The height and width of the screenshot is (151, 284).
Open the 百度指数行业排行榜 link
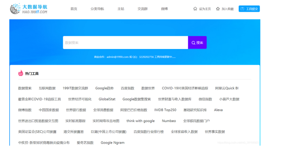pyautogui.click(x=148, y=132)
